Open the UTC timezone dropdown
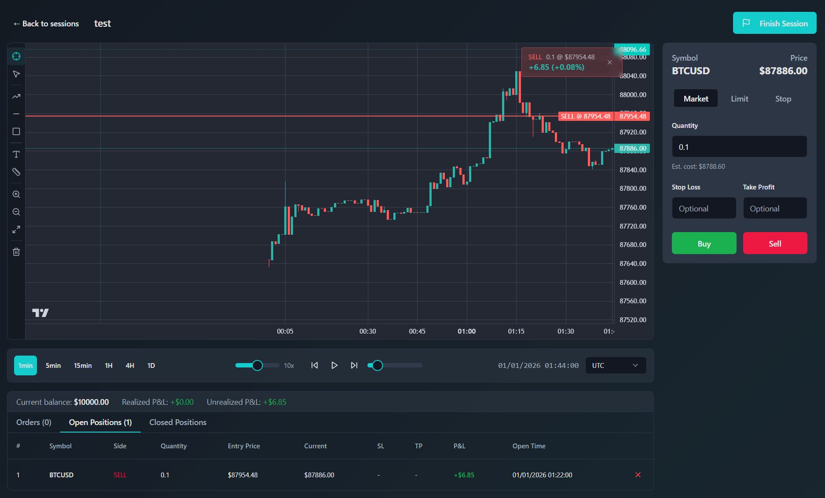825x498 pixels. coord(616,365)
